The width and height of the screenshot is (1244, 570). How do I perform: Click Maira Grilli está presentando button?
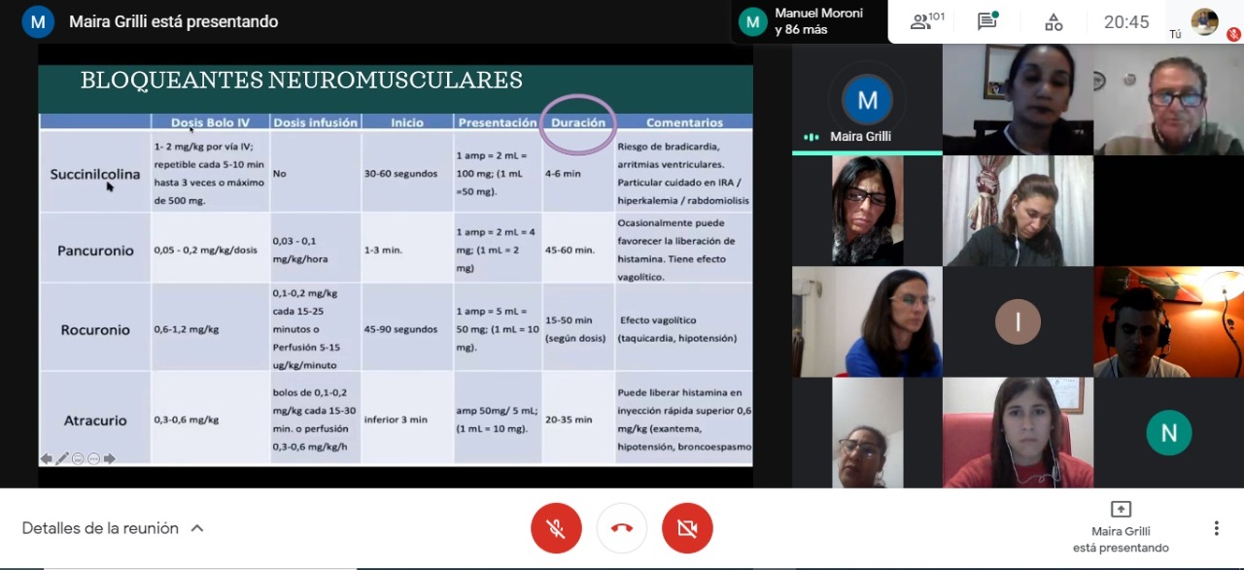(x=1121, y=527)
